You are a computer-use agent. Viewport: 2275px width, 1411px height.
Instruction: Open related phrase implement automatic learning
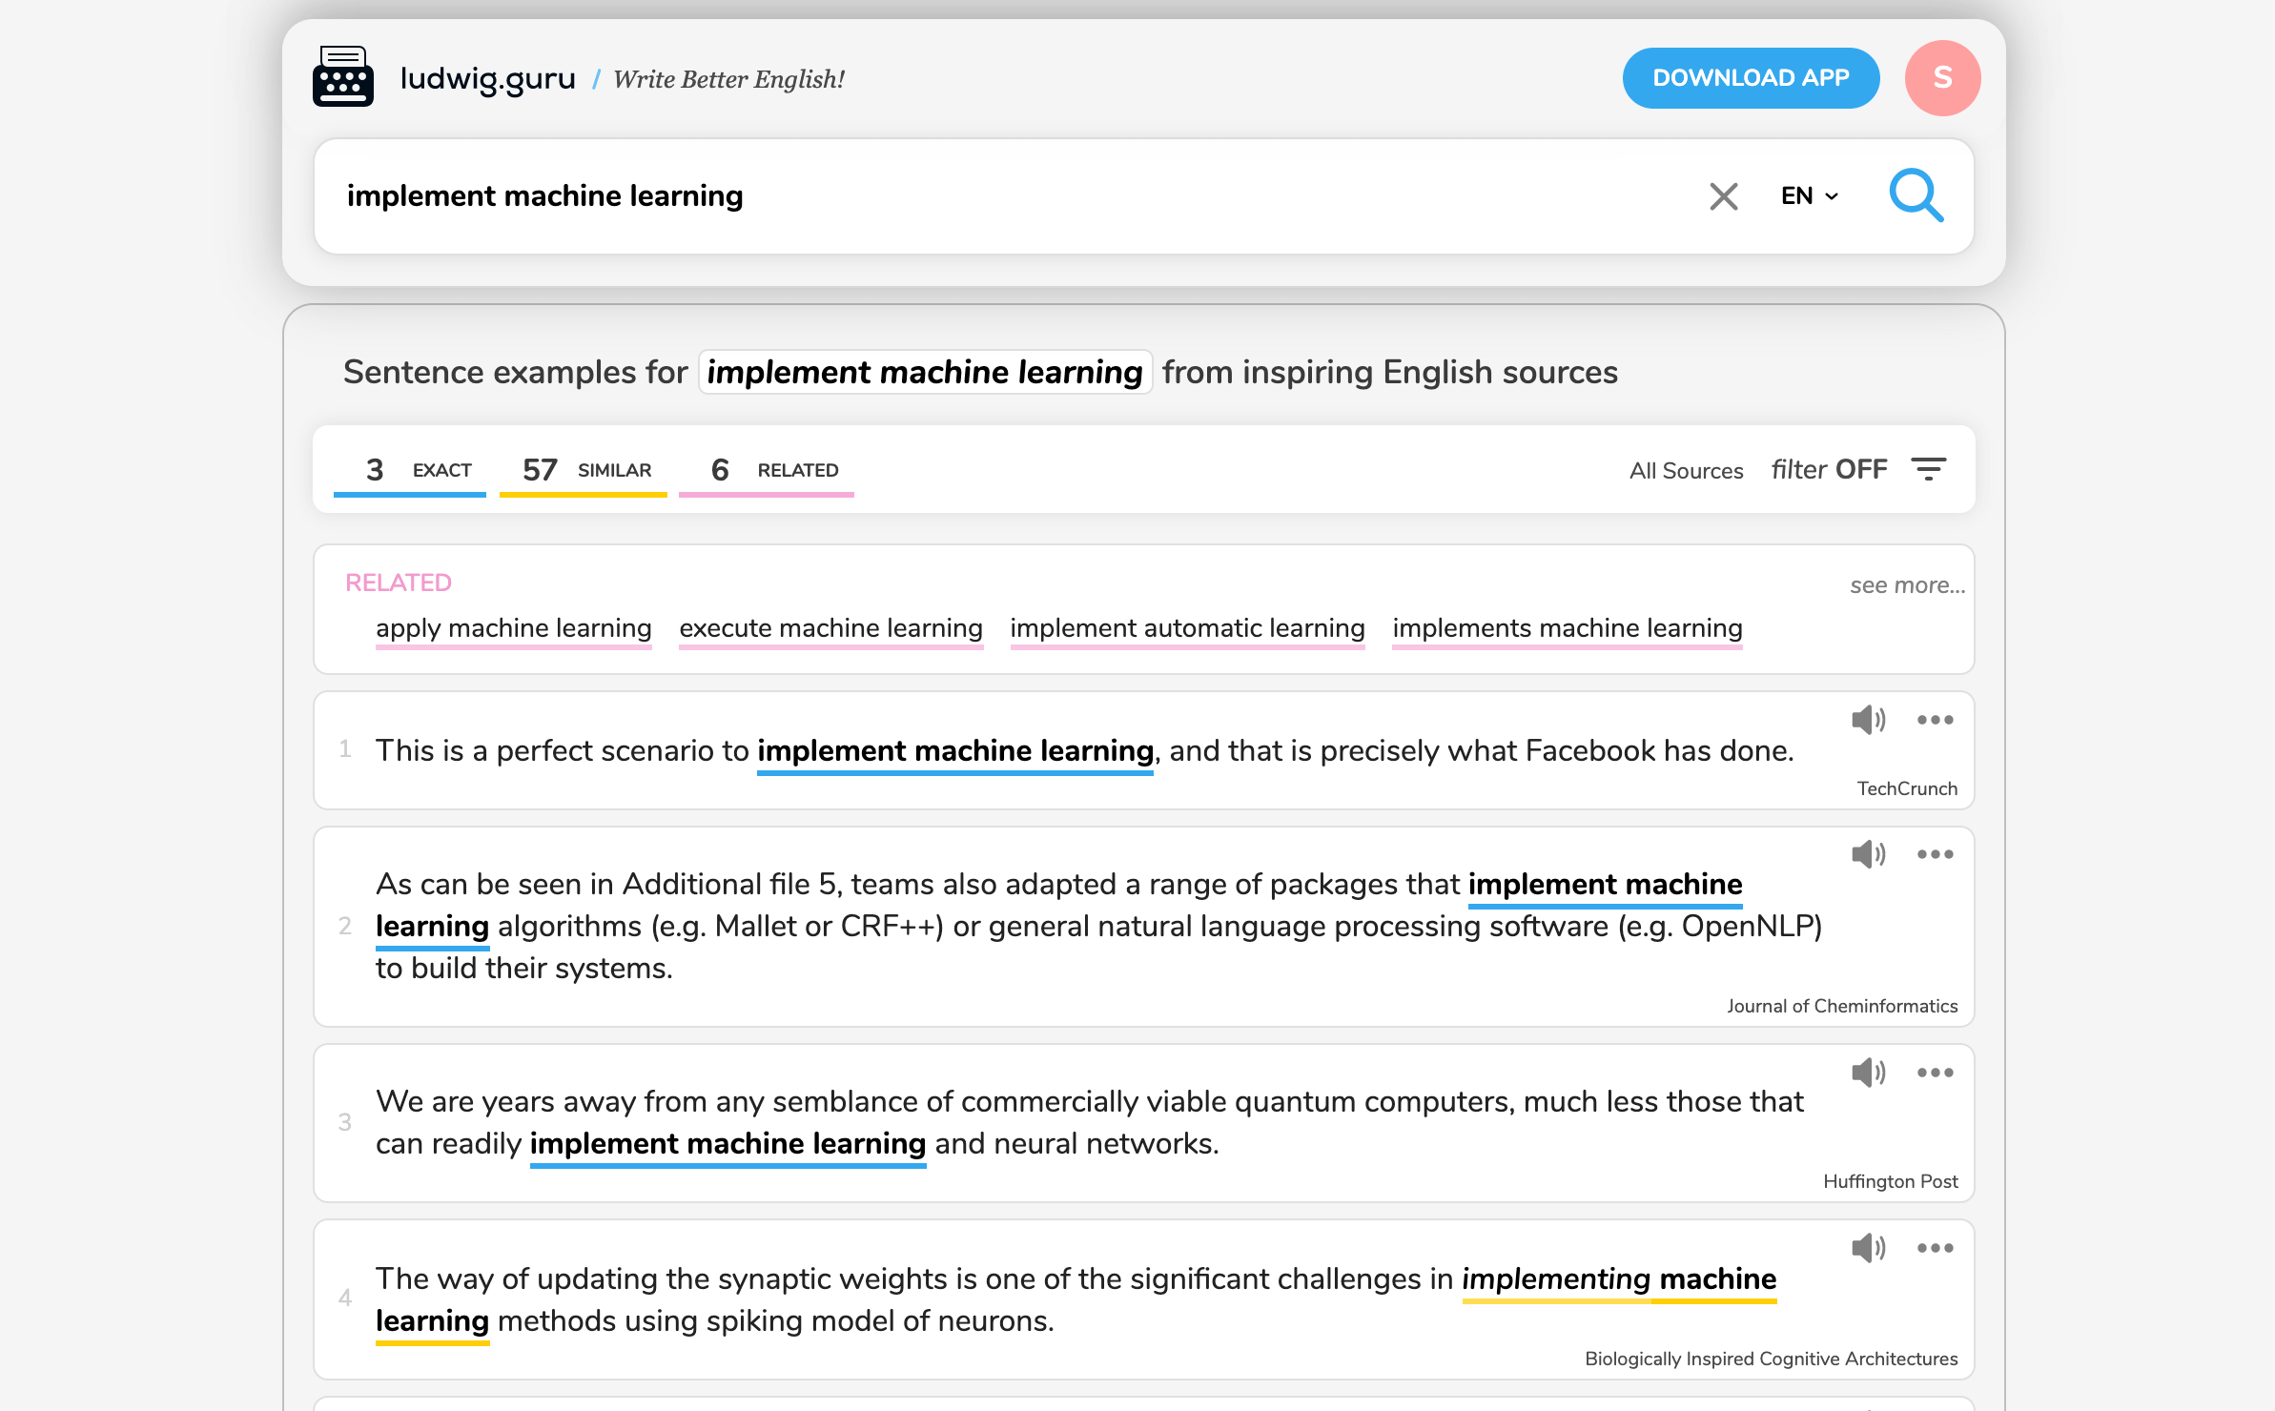pos(1188,629)
